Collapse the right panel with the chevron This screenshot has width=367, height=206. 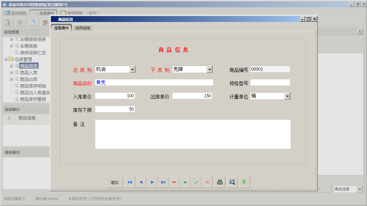[x=360, y=31]
